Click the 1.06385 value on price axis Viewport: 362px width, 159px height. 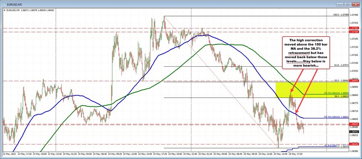[354, 151]
